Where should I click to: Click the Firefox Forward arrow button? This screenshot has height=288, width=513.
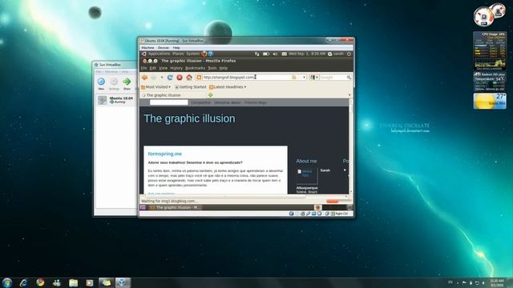154,78
